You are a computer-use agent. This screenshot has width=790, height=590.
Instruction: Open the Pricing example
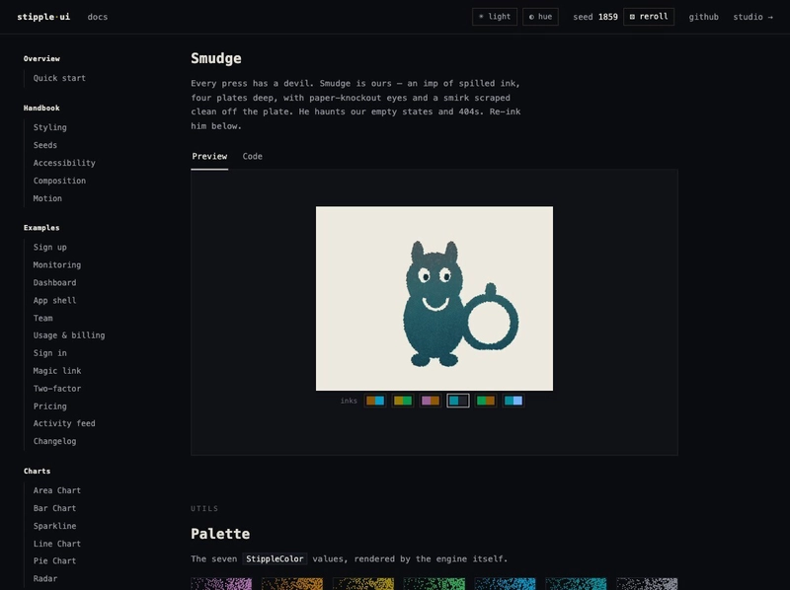click(50, 406)
